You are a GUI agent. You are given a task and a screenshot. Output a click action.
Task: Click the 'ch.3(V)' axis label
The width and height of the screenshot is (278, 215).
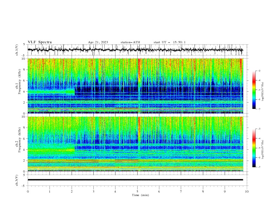[x=17, y=180]
